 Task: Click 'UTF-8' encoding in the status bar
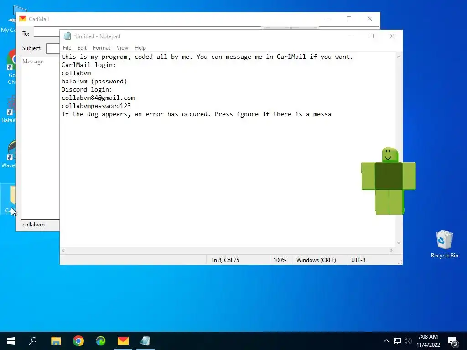click(x=358, y=260)
